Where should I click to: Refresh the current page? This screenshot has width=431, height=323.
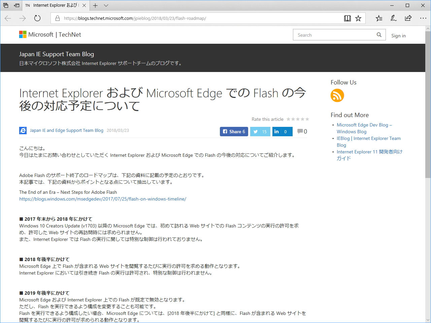click(x=37, y=18)
